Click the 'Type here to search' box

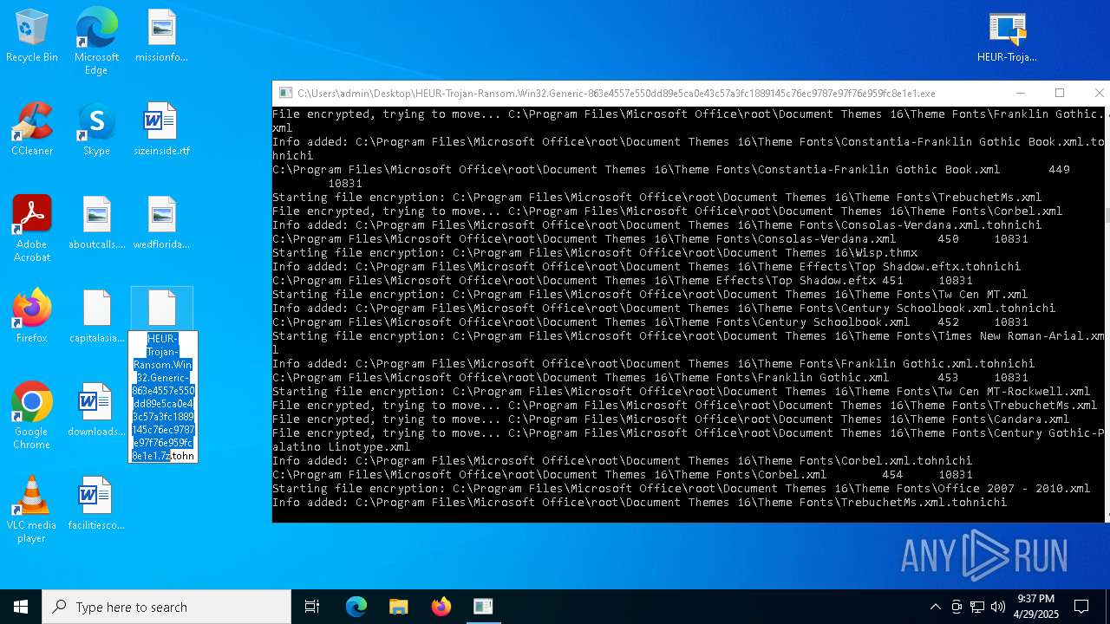166,607
